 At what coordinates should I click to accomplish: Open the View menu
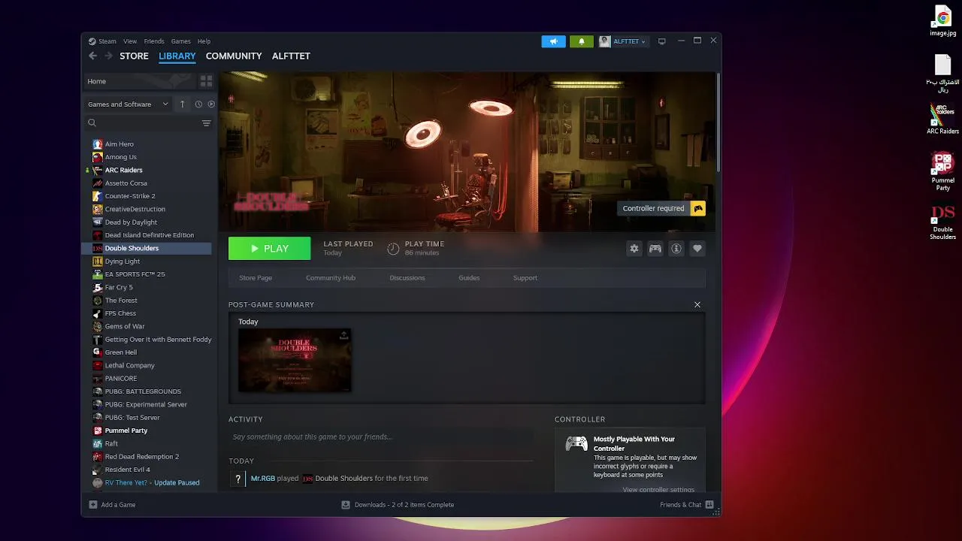pyautogui.click(x=130, y=41)
